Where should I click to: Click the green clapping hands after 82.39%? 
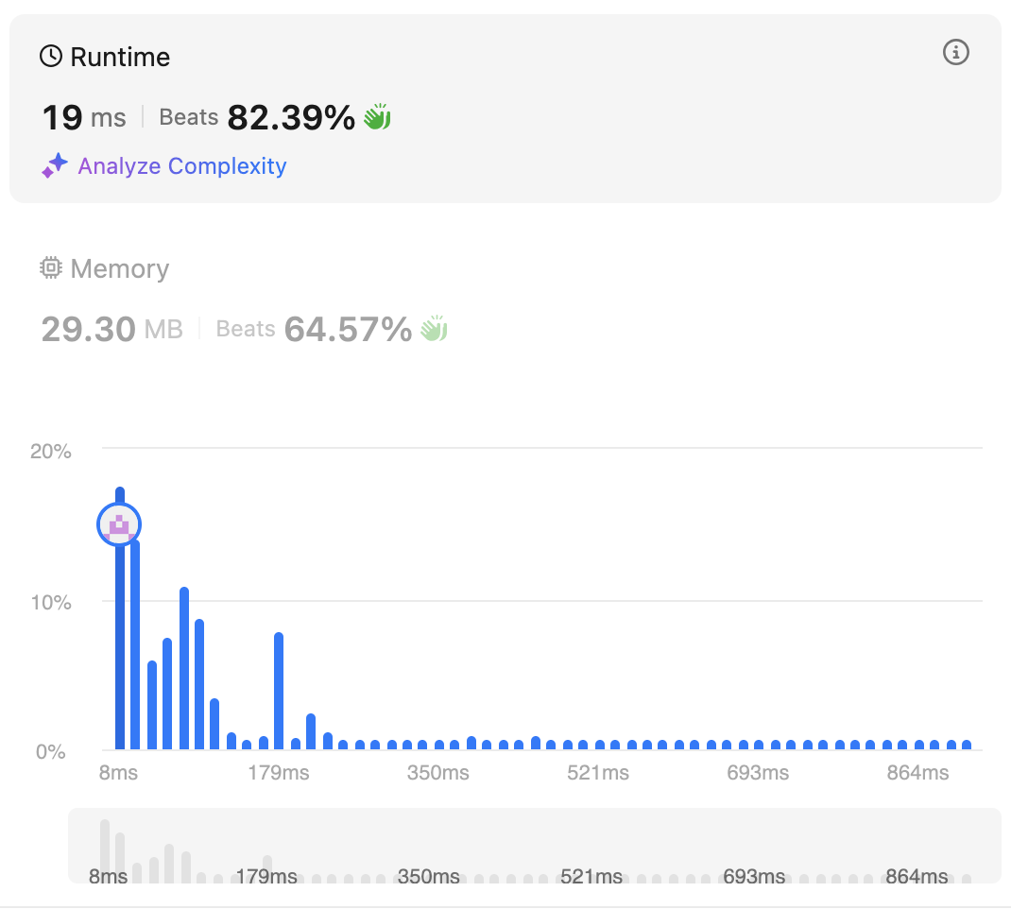[377, 117]
